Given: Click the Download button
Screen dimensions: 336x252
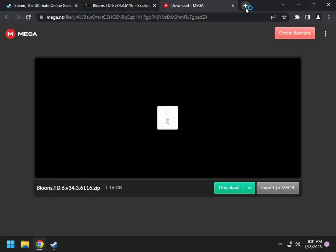Looking at the screenshot, I should click(229, 188).
